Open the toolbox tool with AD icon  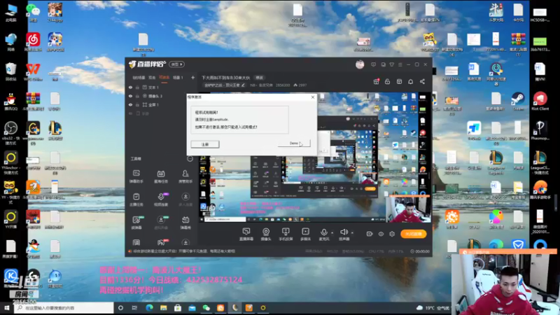click(161, 176)
